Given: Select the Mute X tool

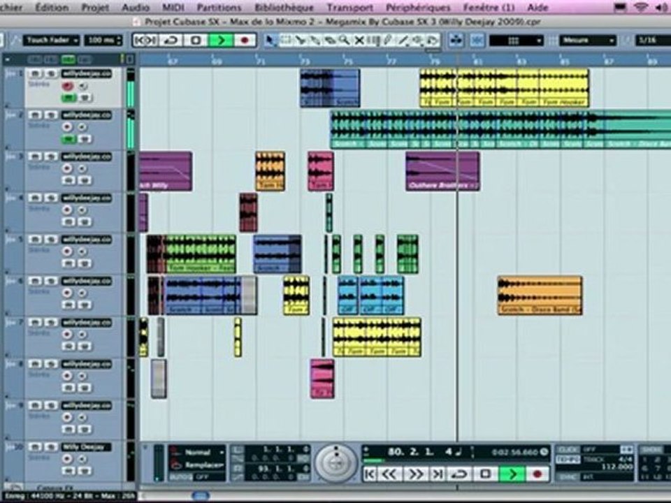Looking at the screenshot, I should click(359, 41).
